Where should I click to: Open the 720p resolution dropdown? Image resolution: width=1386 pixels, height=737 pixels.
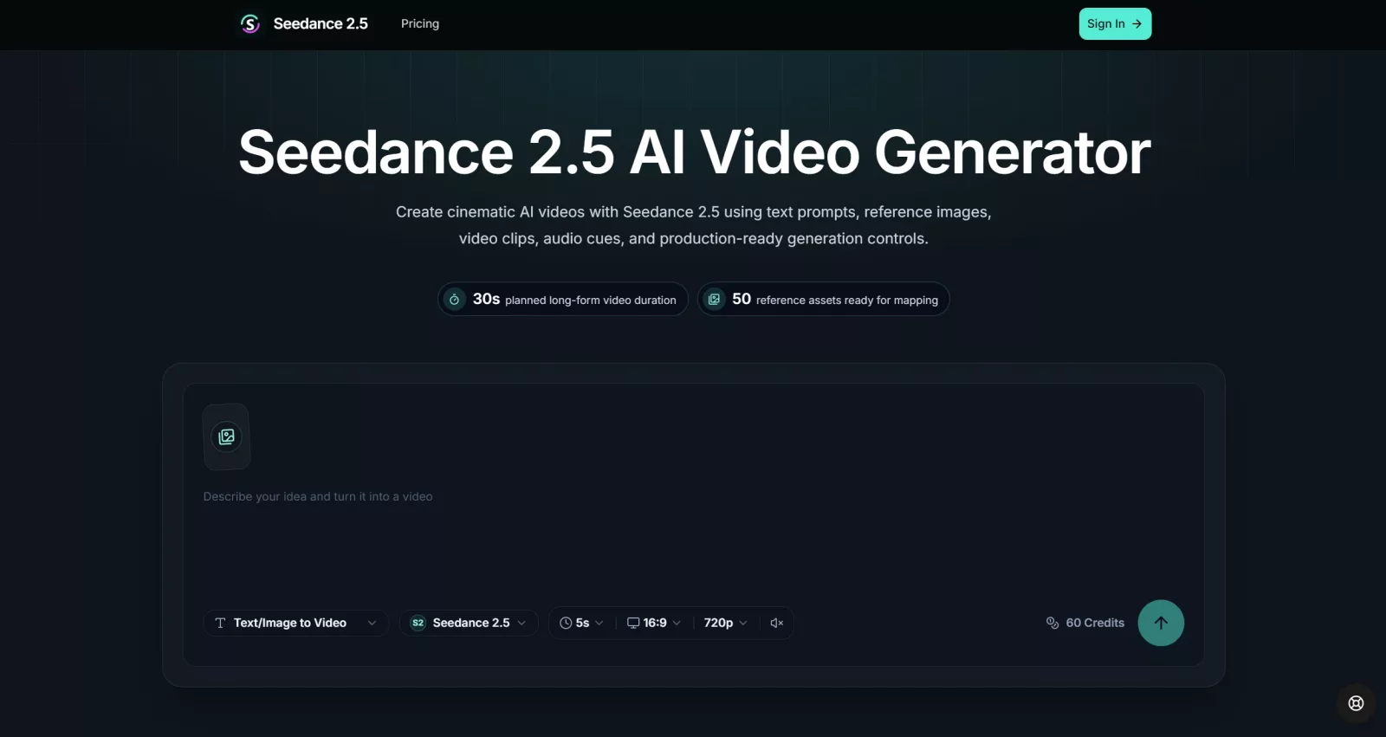tap(725, 623)
